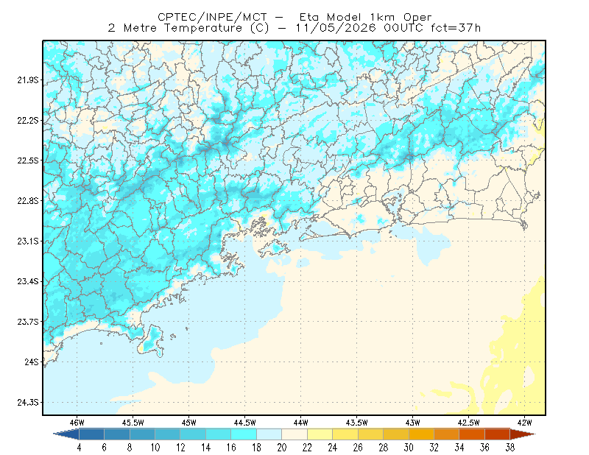Click the 46W longitude axis label
The image size is (589, 455).
click(77, 423)
